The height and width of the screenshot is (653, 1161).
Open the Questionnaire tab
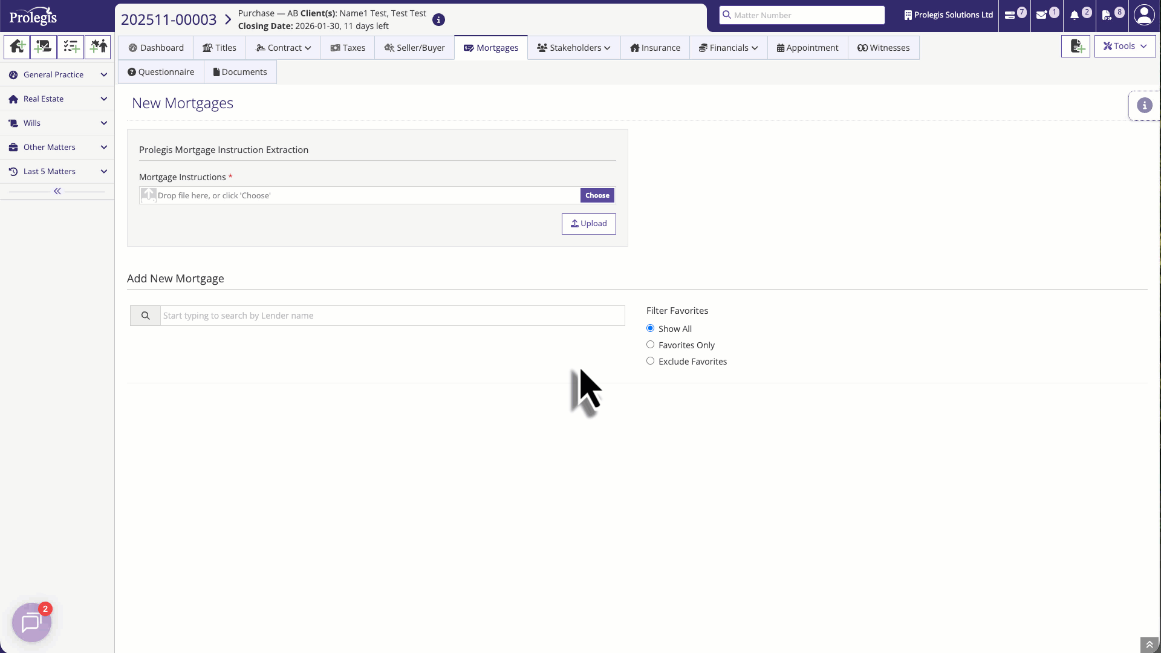(161, 71)
